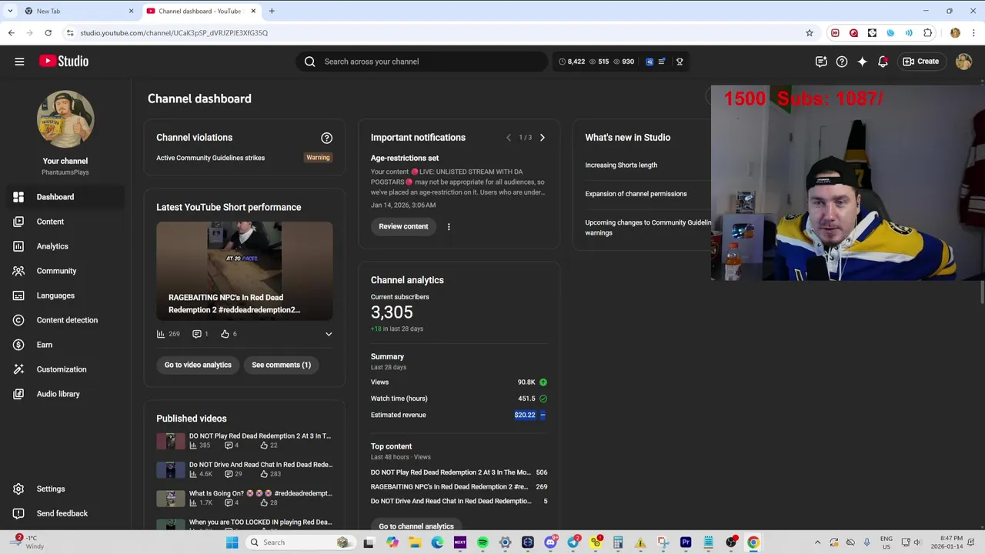Click the Short's comments count icon
Screen dimensions: 985x554
point(196,334)
